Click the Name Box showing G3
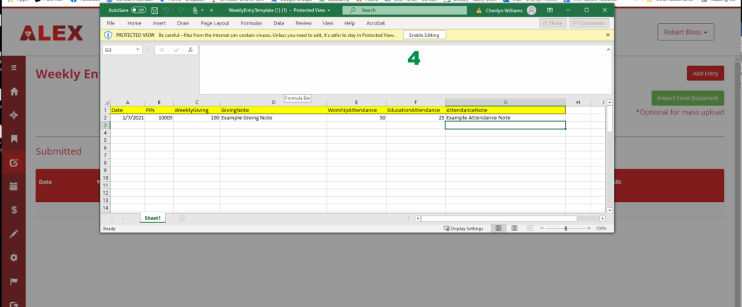 tap(119, 50)
